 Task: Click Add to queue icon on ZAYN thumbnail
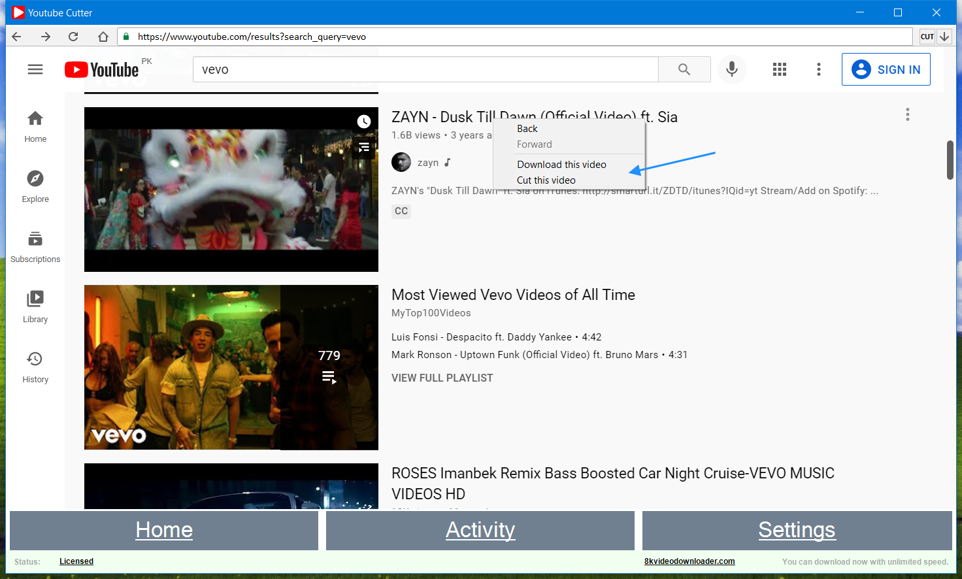[x=364, y=148]
